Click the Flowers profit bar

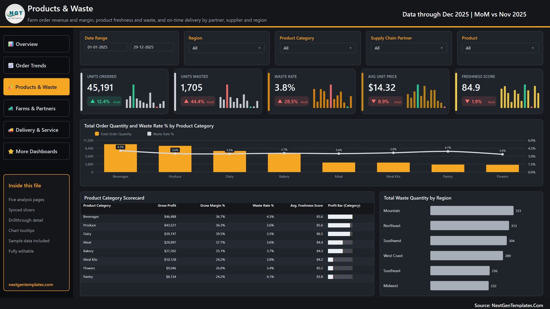(340, 268)
